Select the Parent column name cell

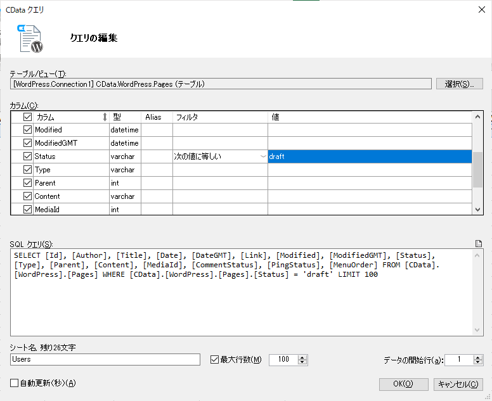pyautogui.click(x=71, y=183)
